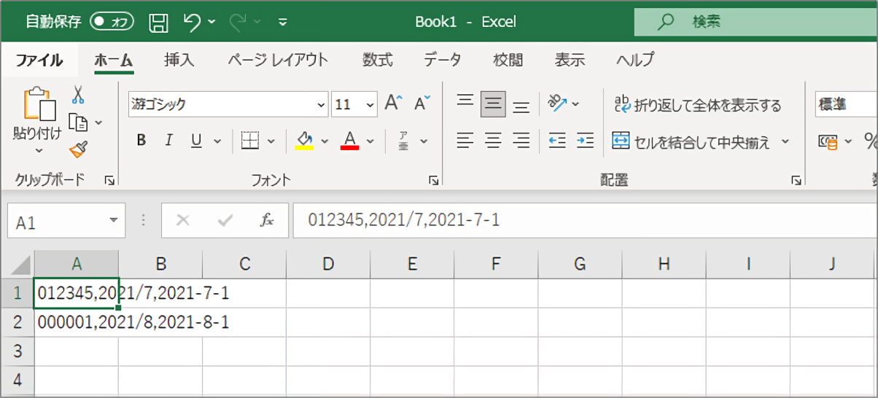Select the ホーム tab
Viewport: 878px width, 398px height.
click(x=114, y=60)
